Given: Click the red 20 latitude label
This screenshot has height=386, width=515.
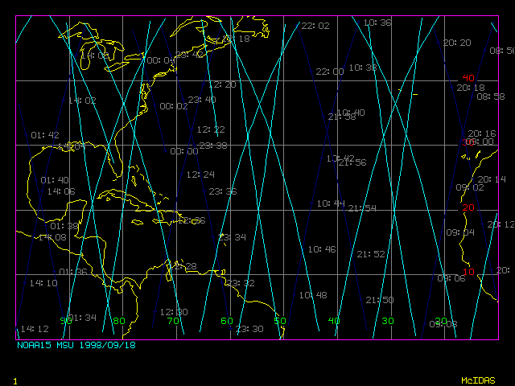Looking at the screenshot, I should (x=468, y=207).
